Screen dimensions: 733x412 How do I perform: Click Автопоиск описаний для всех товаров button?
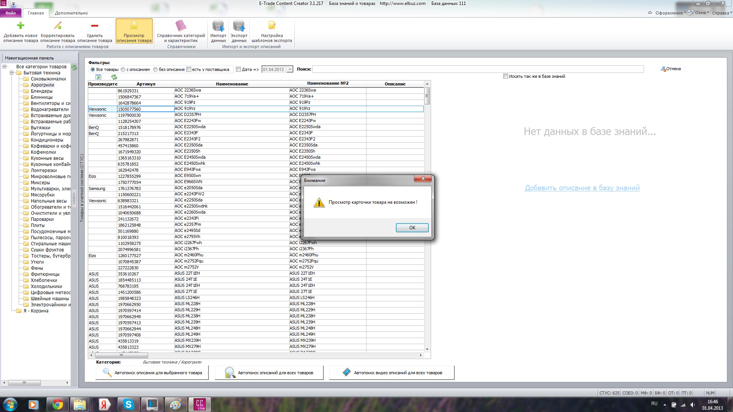pos(269,373)
